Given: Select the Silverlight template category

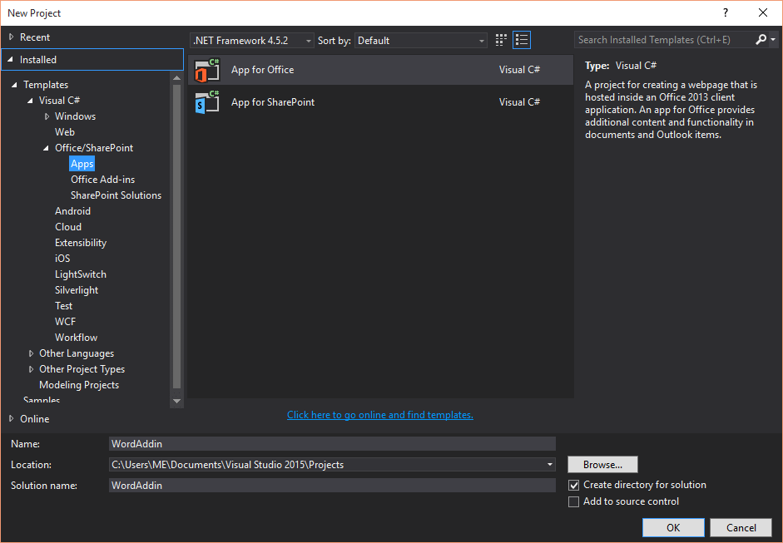Looking at the screenshot, I should 77,290.
